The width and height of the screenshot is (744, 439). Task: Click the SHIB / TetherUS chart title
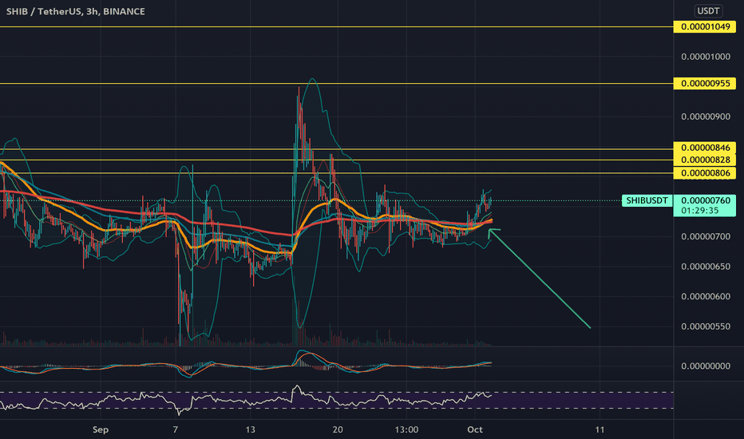tap(76, 11)
